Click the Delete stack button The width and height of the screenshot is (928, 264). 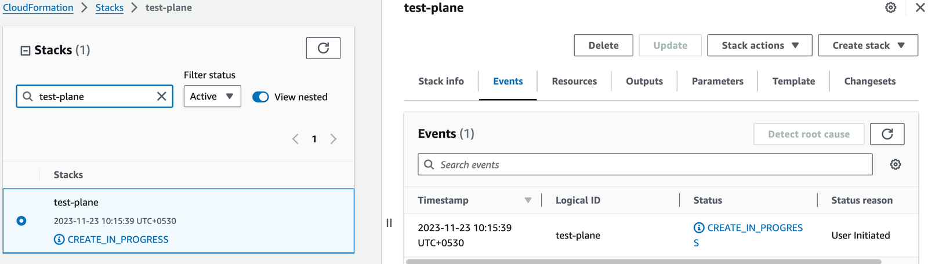coord(603,45)
